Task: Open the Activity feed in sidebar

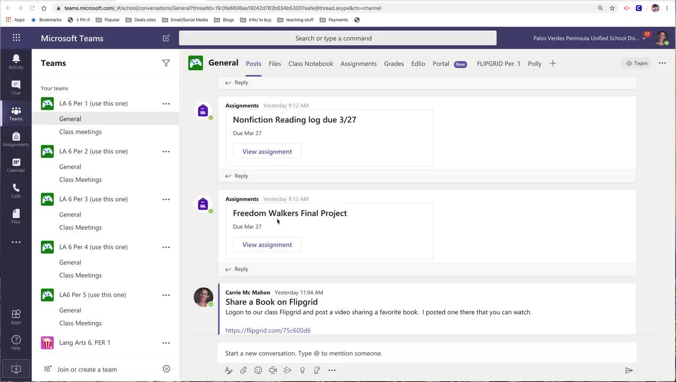Action: pyautogui.click(x=16, y=61)
